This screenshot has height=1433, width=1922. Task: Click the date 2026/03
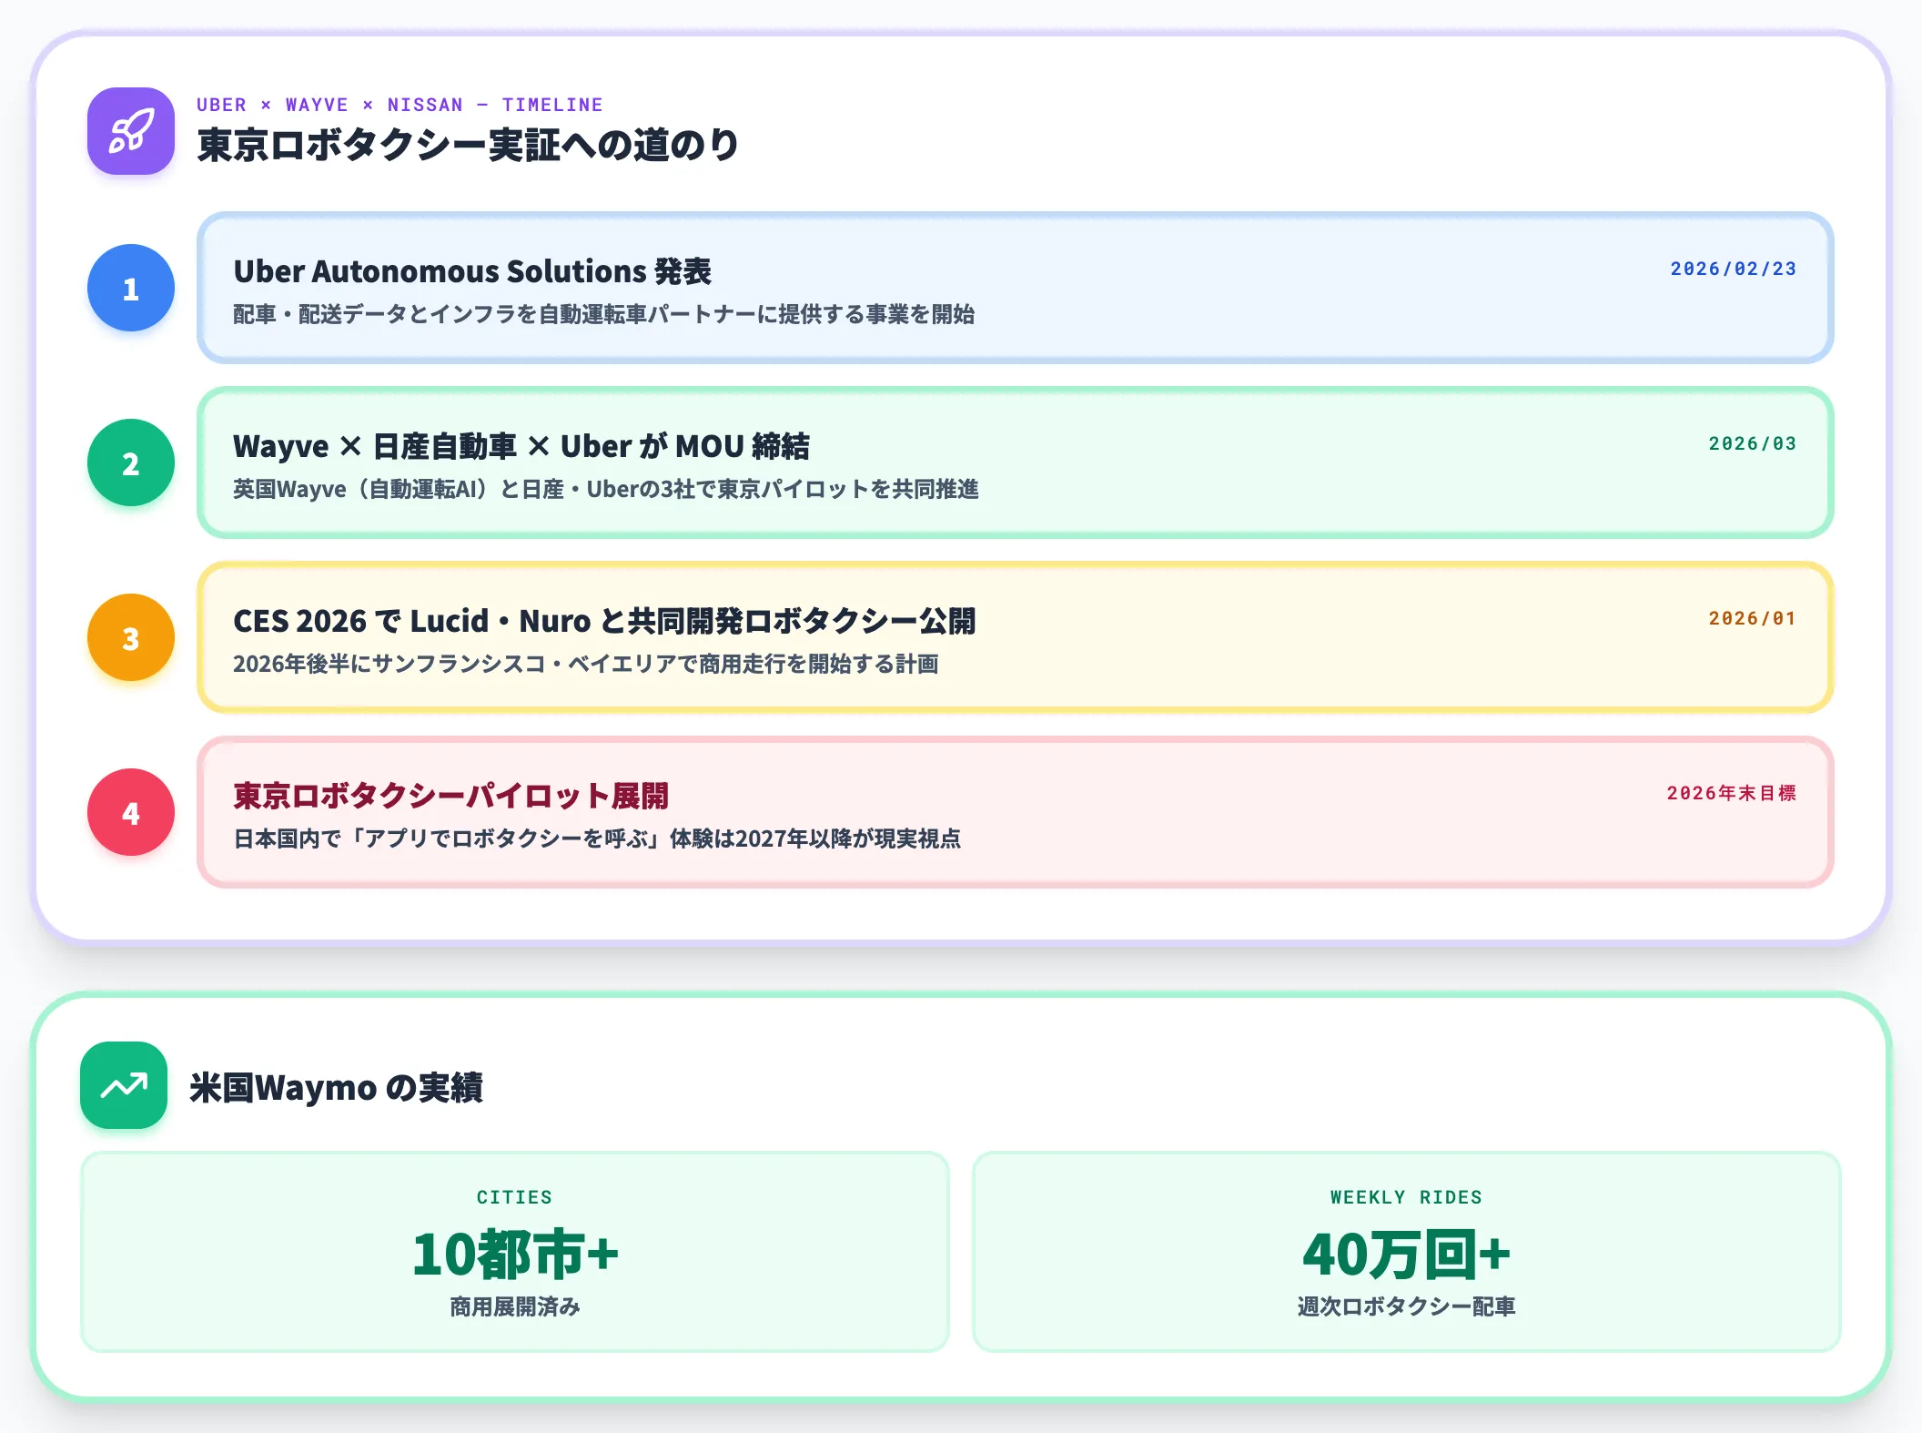[x=1753, y=443]
